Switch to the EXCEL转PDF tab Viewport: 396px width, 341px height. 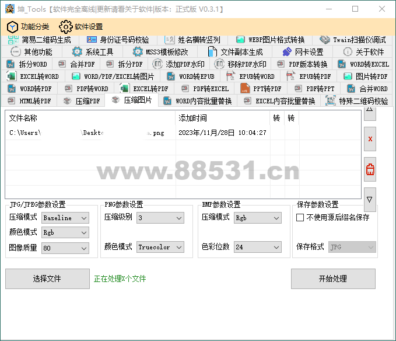(145, 89)
